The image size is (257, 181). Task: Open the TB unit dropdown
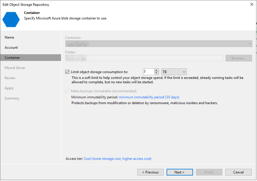coord(174,72)
